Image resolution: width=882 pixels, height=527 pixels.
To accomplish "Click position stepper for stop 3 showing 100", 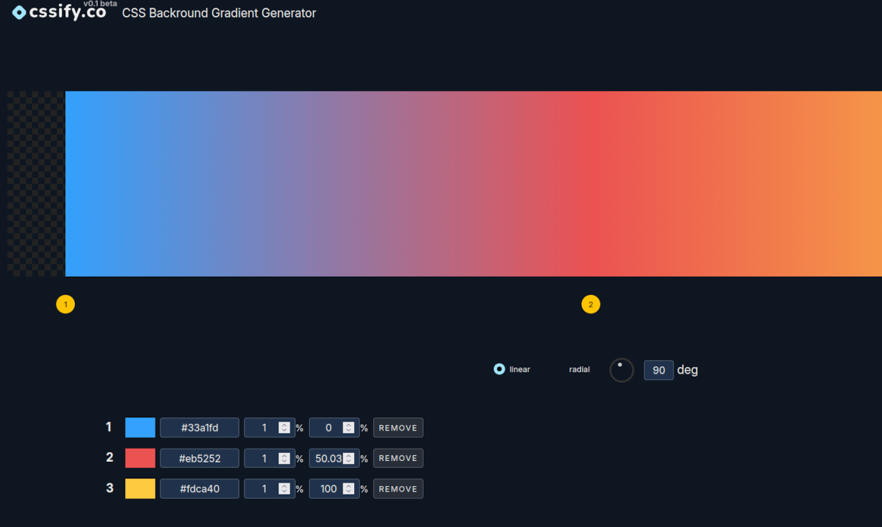I will (349, 489).
